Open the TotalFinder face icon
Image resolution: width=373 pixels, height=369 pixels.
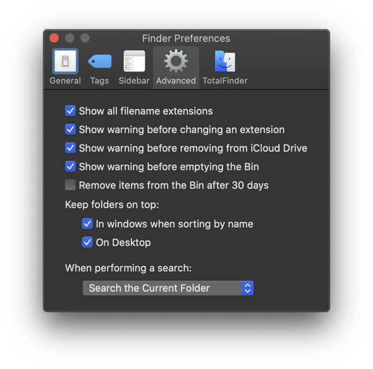[225, 61]
